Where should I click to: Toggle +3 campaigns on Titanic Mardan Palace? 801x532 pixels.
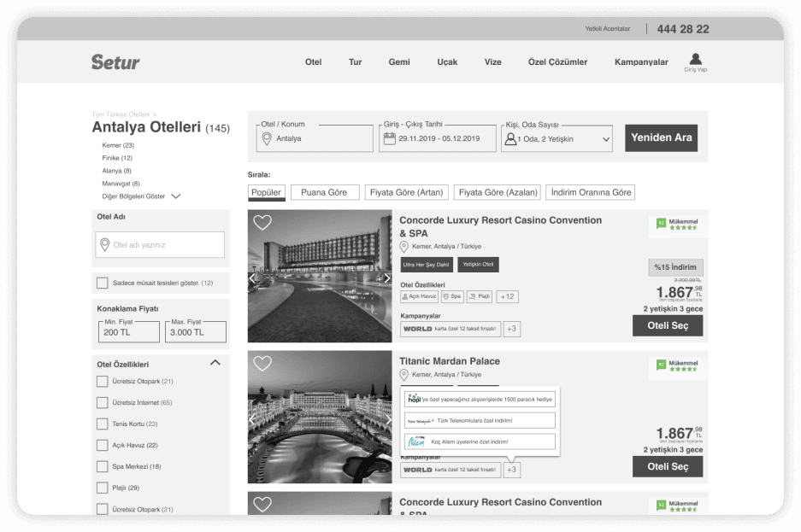coord(512,470)
